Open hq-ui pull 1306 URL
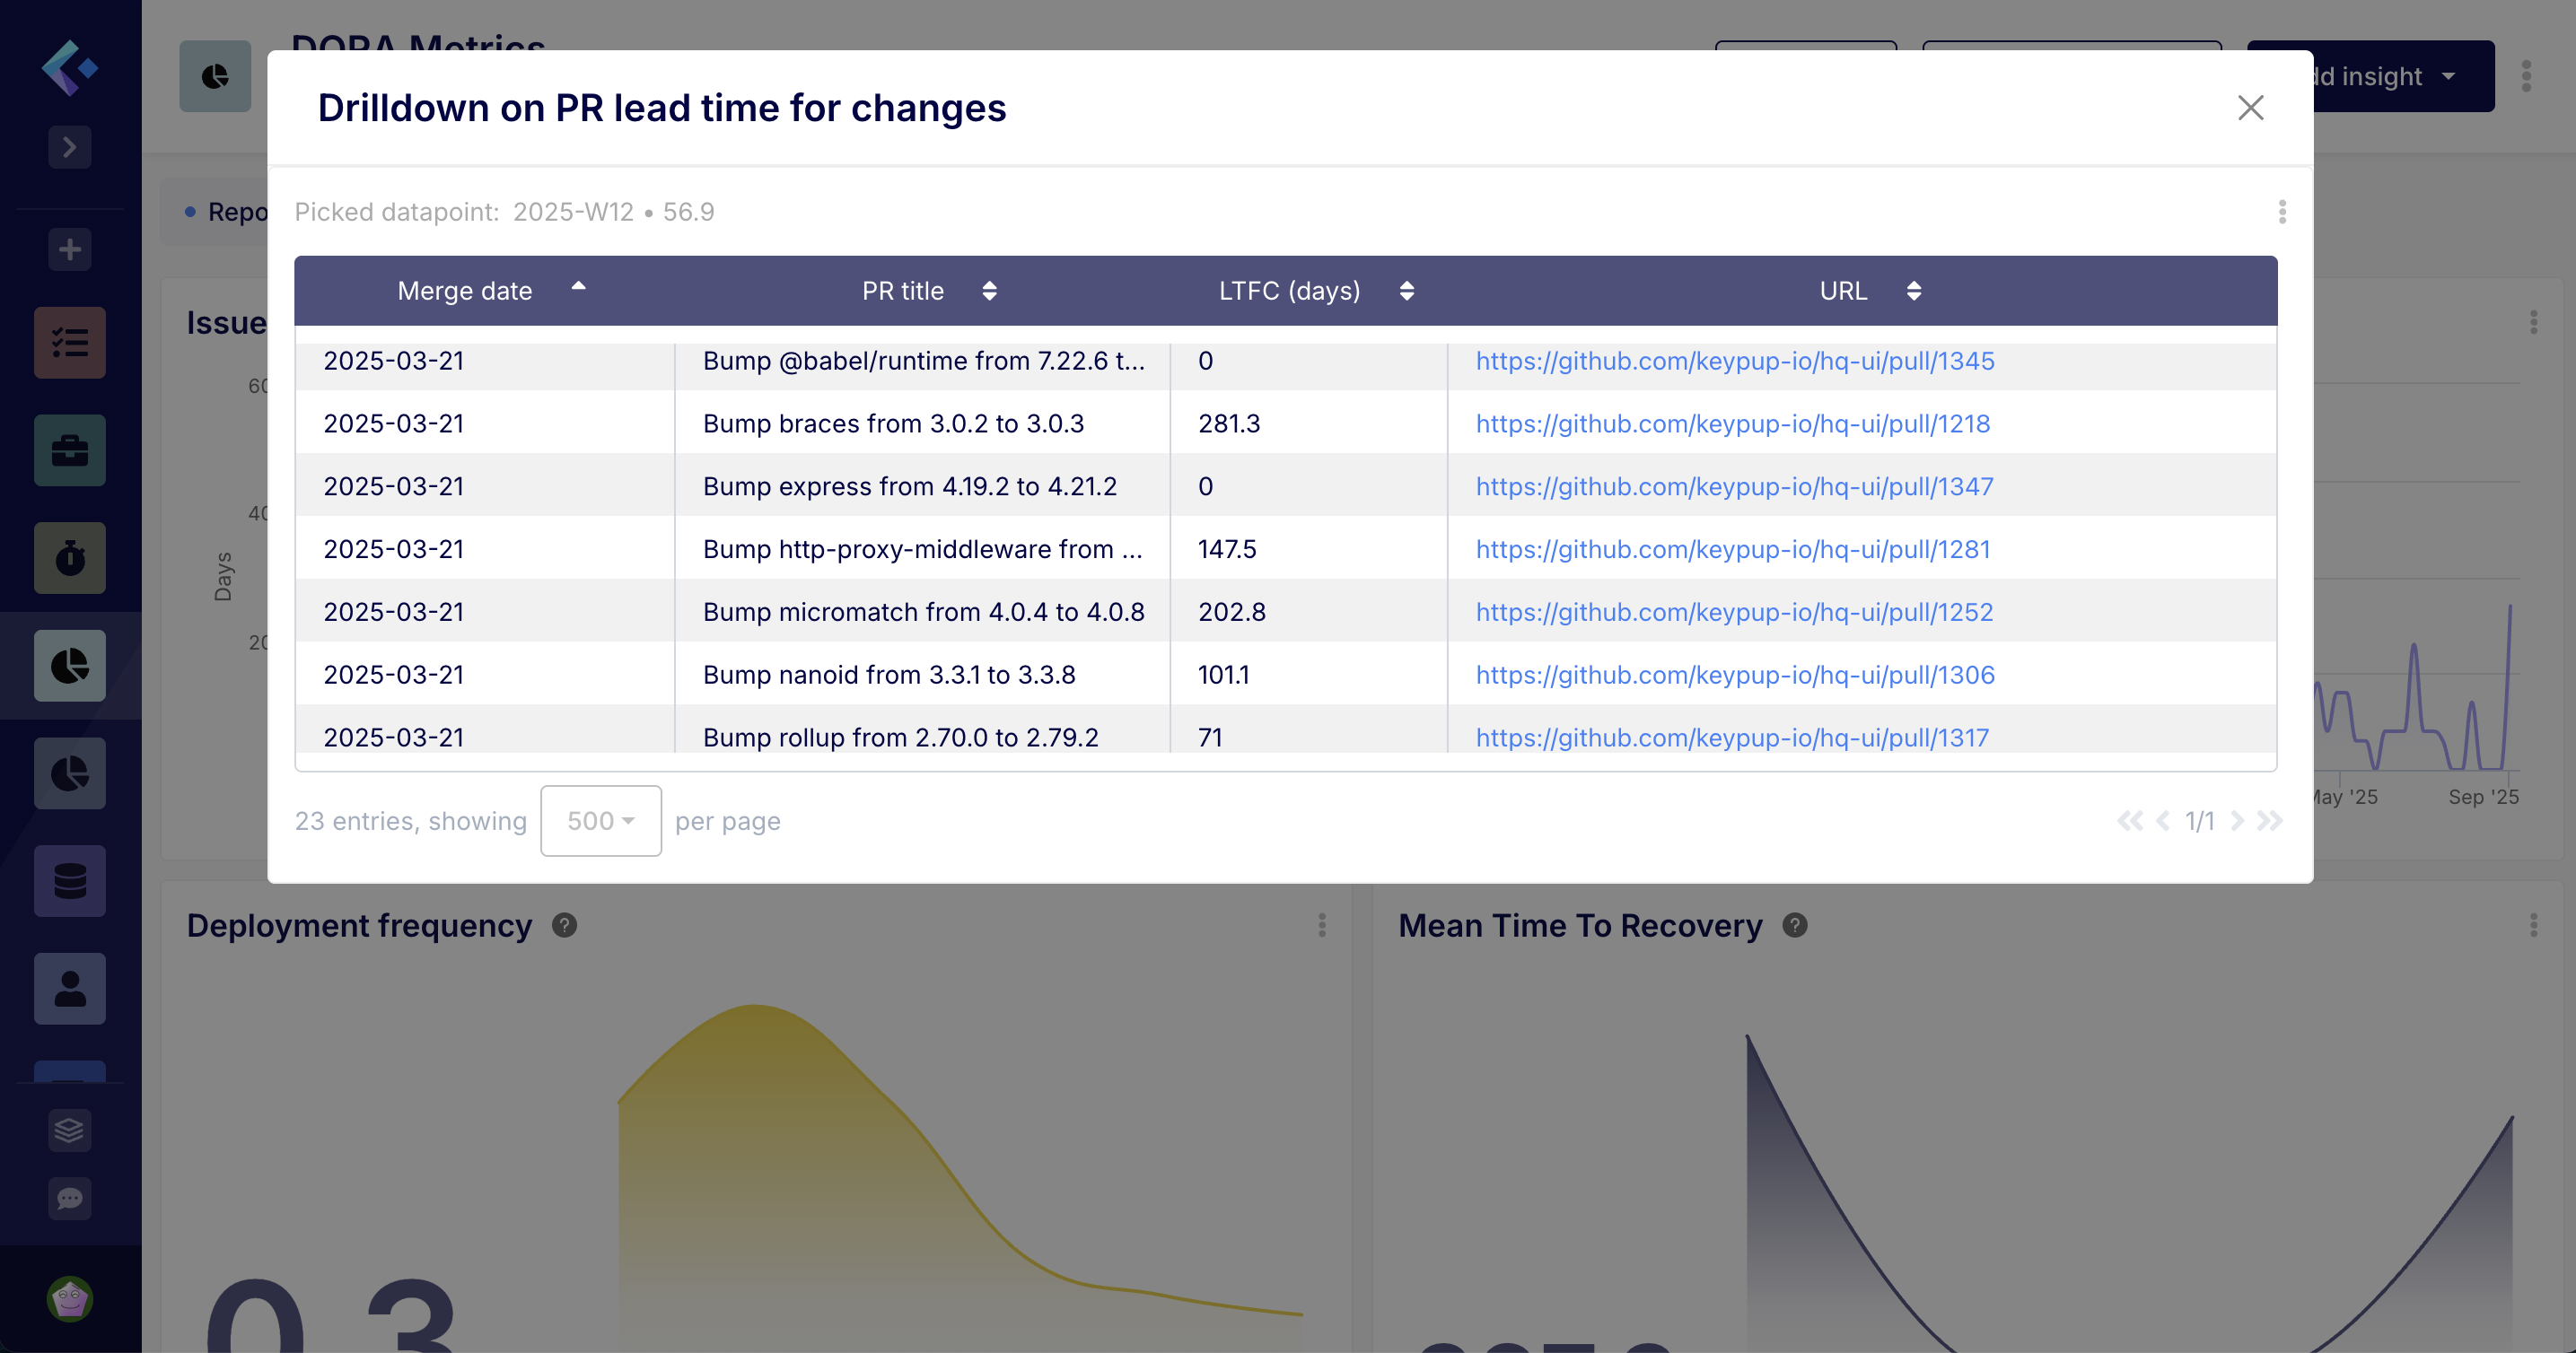This screenshot has width=2576, height=1353. 1734,675
